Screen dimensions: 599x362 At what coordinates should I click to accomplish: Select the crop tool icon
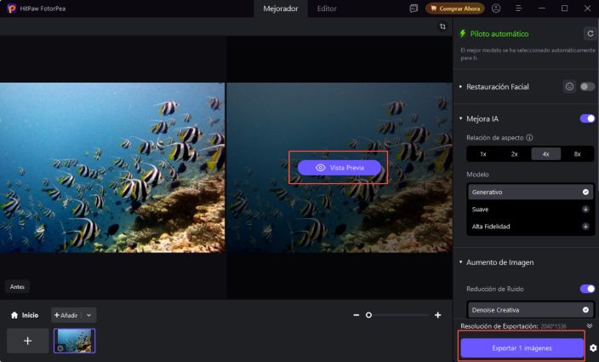[x=442, y=26]
